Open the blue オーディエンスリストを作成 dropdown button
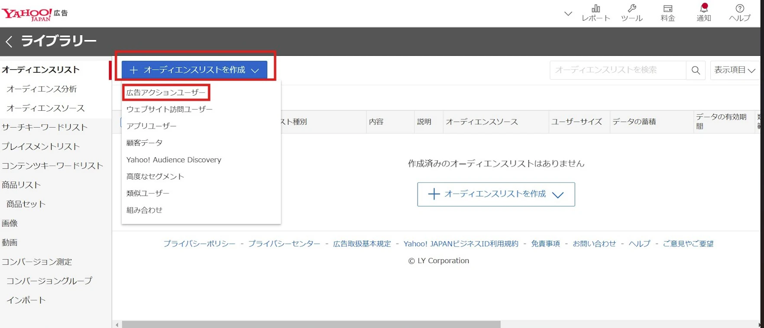 [194, 70]
